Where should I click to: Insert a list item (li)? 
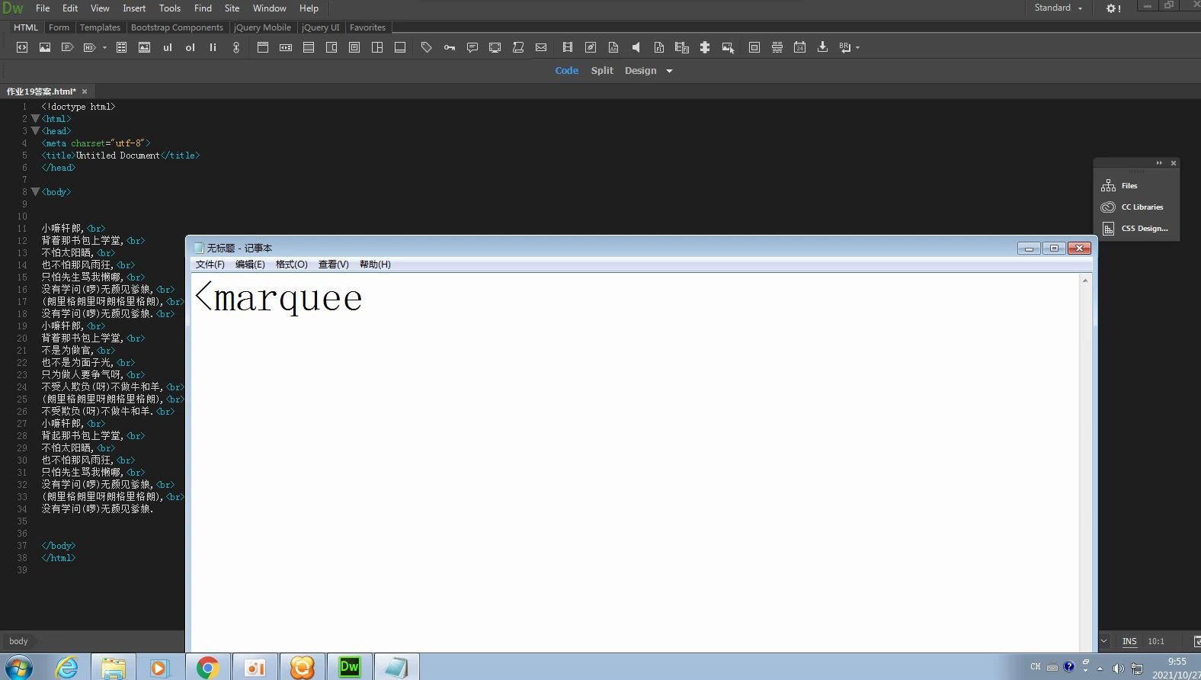point(213,47)
